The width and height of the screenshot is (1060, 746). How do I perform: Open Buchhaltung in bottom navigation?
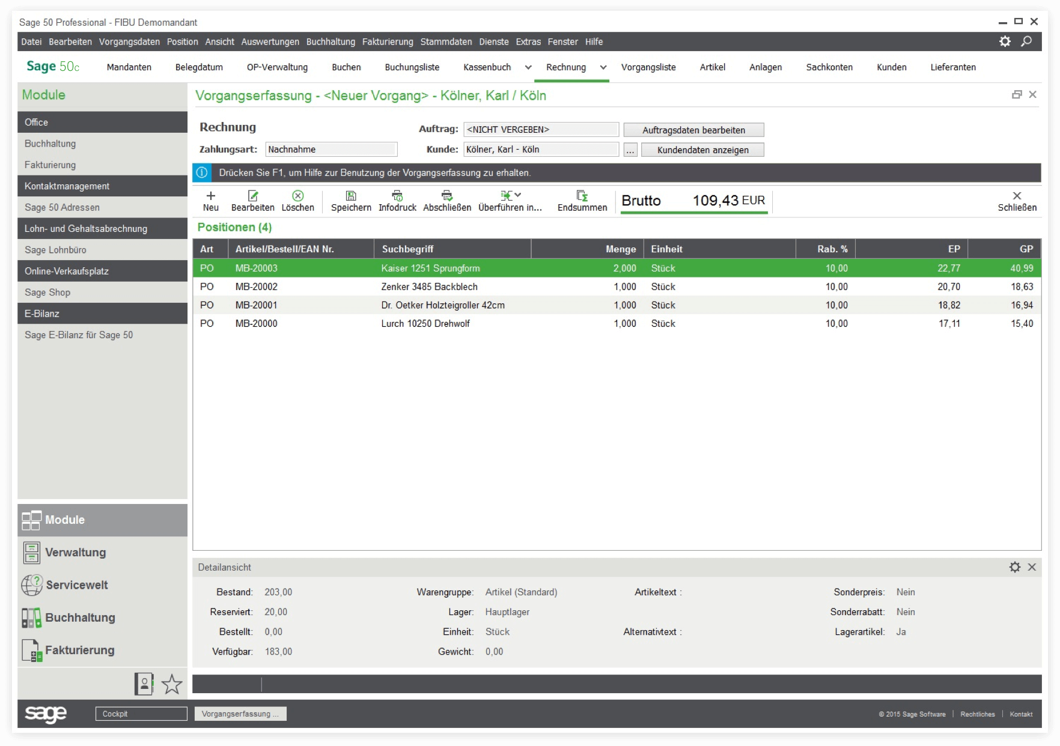click(x=102, y=617)
